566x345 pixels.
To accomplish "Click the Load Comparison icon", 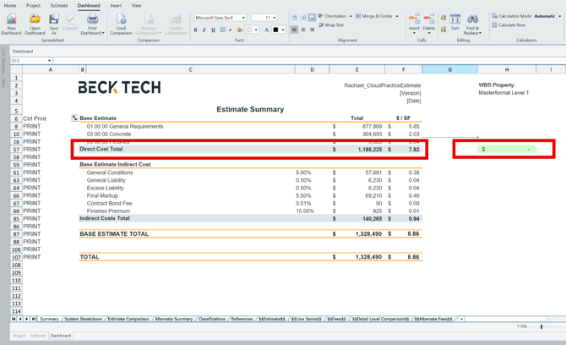I will point(121,20).
